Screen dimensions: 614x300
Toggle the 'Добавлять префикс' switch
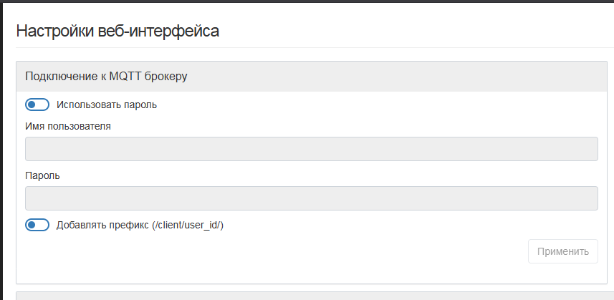37,225
